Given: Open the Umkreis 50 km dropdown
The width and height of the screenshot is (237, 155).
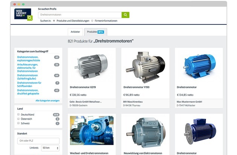Looking at the screenshot, I should point(50,148).
